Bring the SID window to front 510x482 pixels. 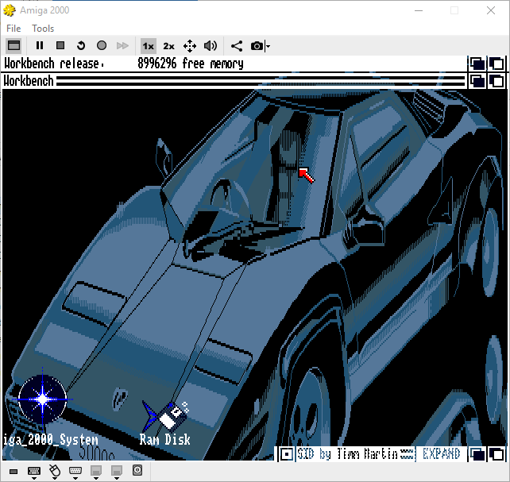coord(496,454)
